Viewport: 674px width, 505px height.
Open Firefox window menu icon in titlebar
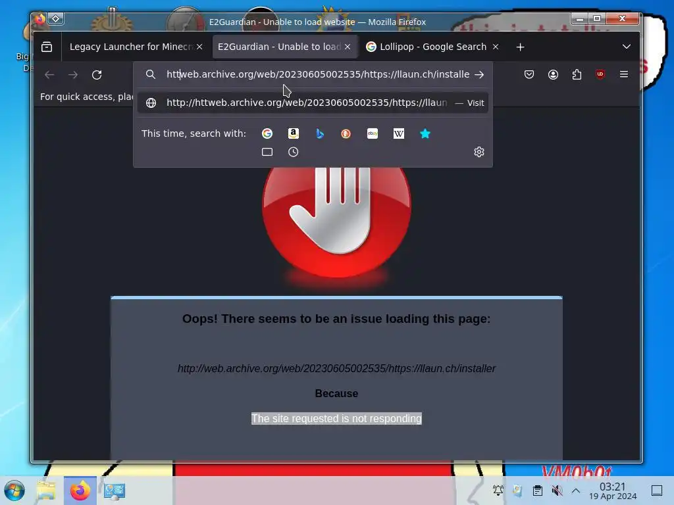point(40,19)
